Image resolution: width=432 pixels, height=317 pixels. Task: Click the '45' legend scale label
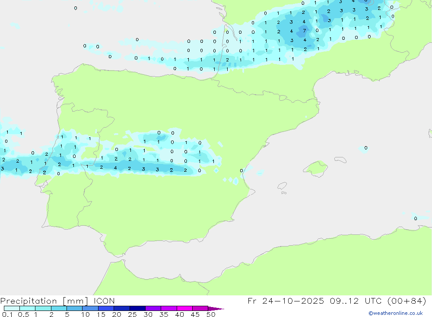click(195, 314)
